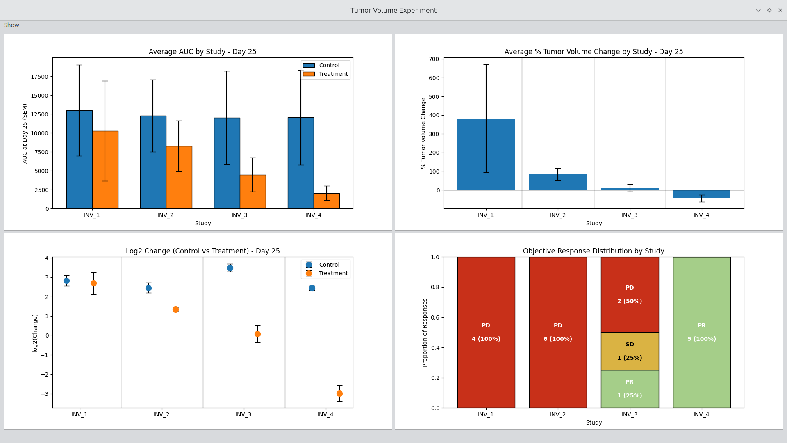Click the INV_1 Control point in Log2 chart
This screenshot has width=787, height=443.
tap(66, 281)
